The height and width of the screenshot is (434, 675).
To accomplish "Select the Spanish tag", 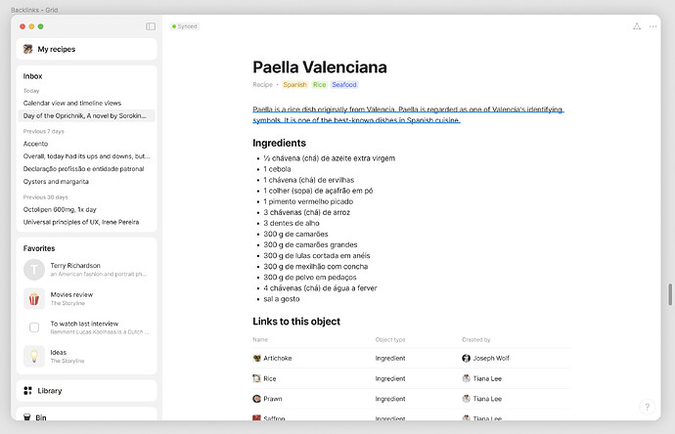I will pyautogui.click(x=294, y=85).
